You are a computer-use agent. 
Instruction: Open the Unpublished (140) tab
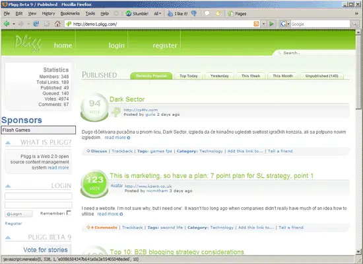click(x=321, y=76)
